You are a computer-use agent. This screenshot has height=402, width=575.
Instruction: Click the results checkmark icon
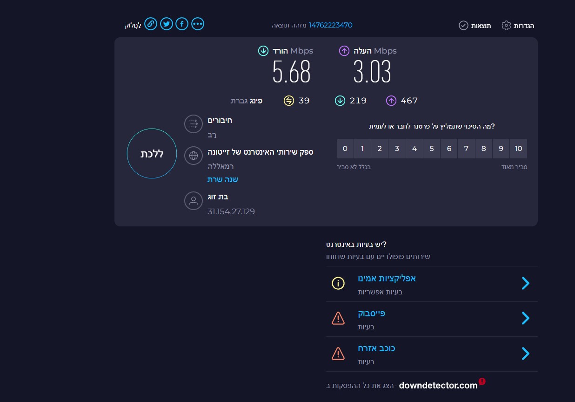[463, 25]
